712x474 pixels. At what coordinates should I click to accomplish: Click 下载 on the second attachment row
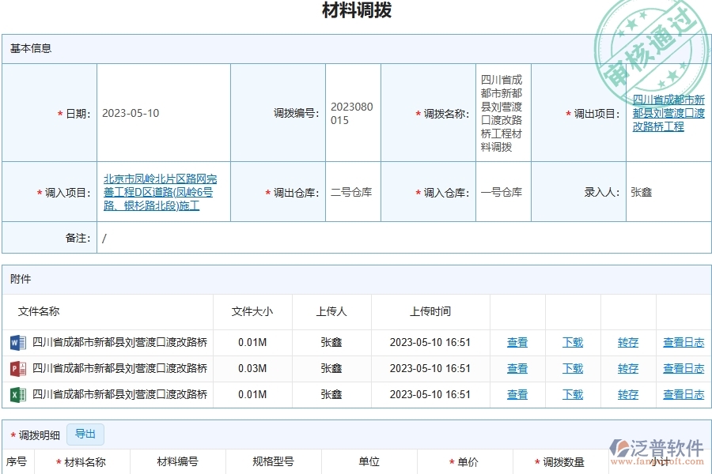point(572,368)
